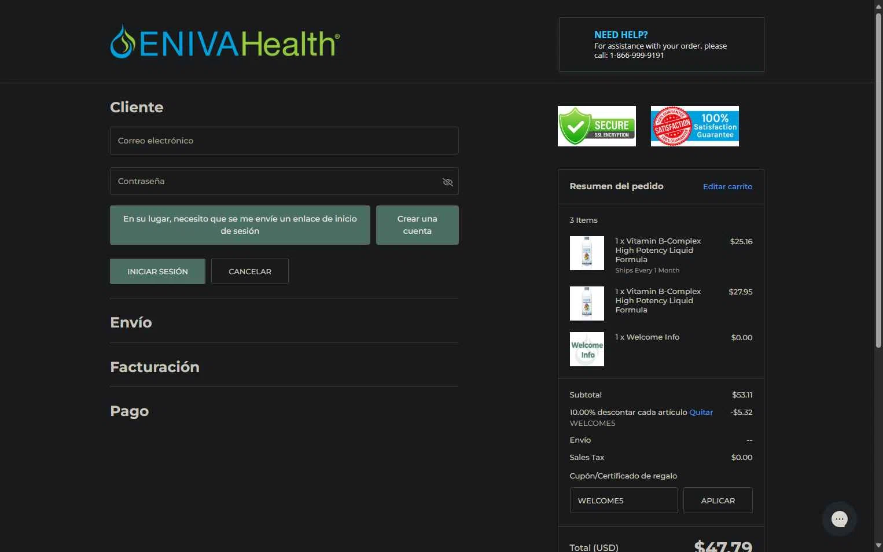Select the Resumen del pedido heading
The height and width of the screenshot is (552, 883).
coord(616,186)
